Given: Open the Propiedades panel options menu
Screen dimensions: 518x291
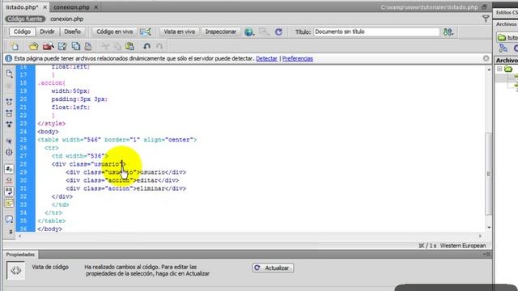Looking at the screenshot, I should (486, 255).
